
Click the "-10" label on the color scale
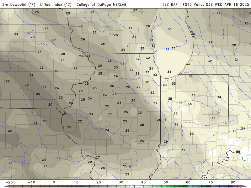coord(31,182)
